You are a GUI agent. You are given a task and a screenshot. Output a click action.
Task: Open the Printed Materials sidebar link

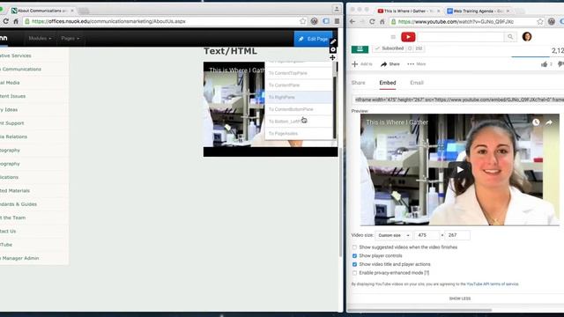15,191
